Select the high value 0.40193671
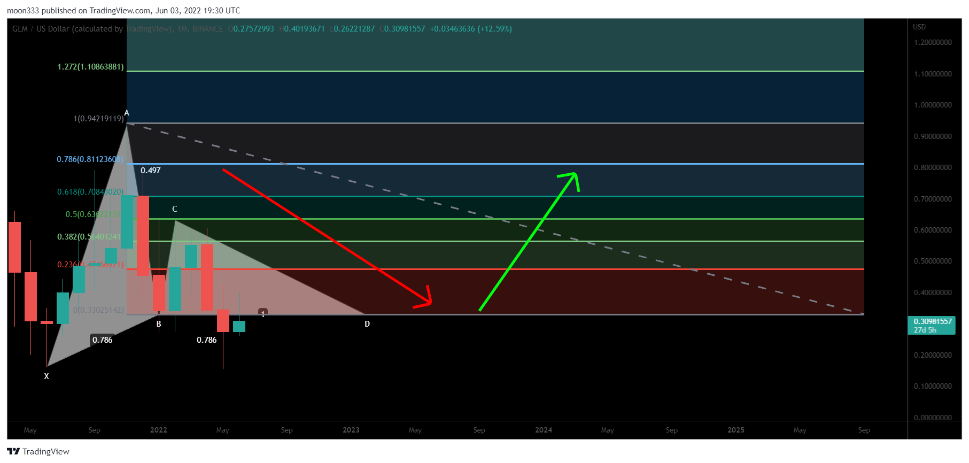The image size is (969, 463). [x=304, y=29]
